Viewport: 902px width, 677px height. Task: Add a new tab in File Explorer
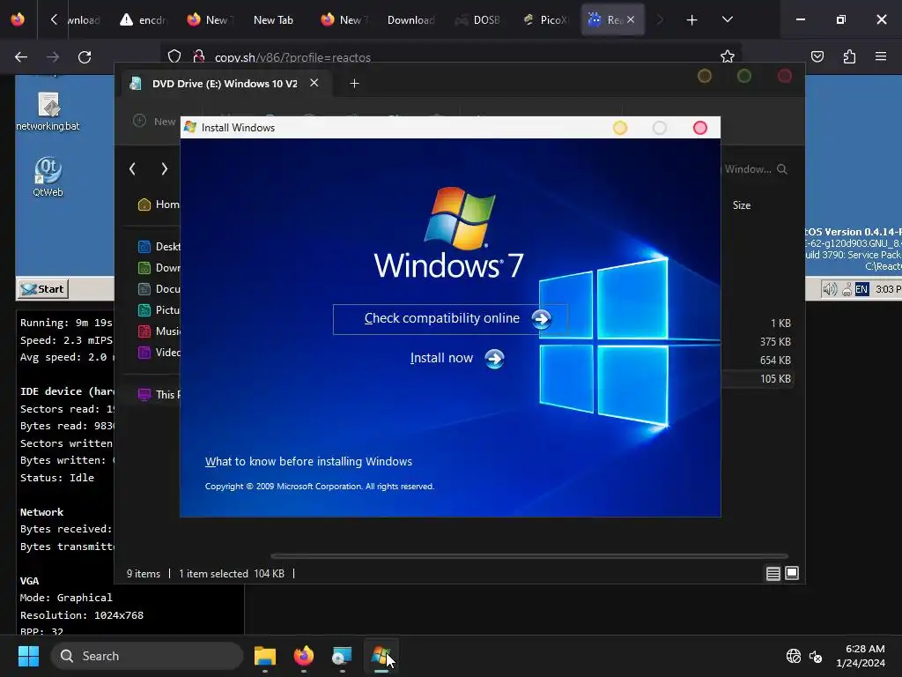coord(354,84)
